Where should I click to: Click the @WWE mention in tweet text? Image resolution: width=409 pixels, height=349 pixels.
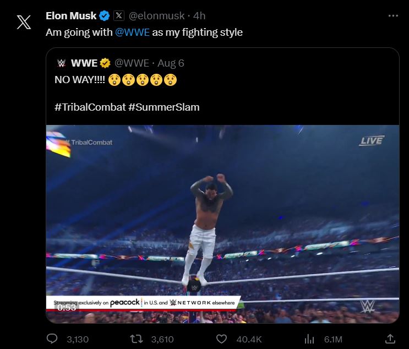coord(132,32)
